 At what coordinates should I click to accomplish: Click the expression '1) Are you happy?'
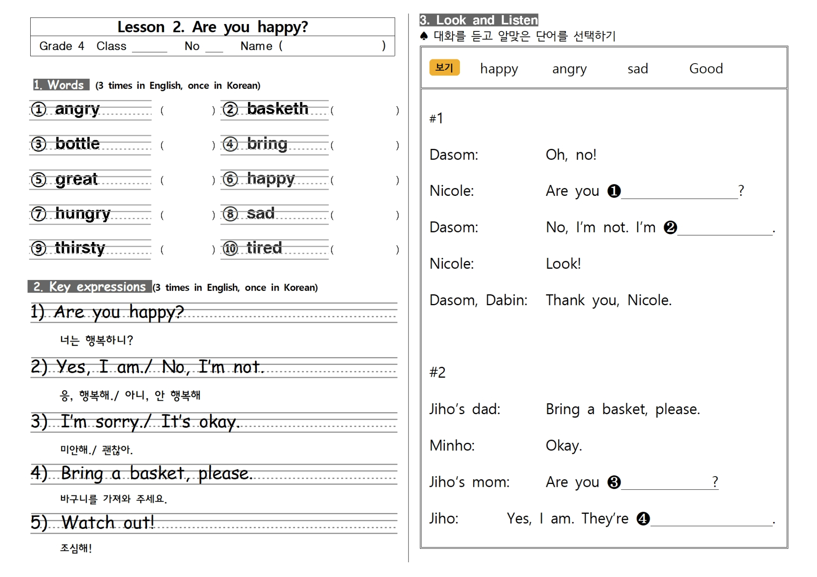(107, 312)
